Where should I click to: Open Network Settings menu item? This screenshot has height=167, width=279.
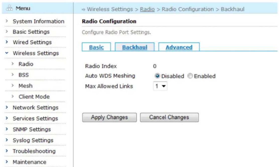pos(35,108)
